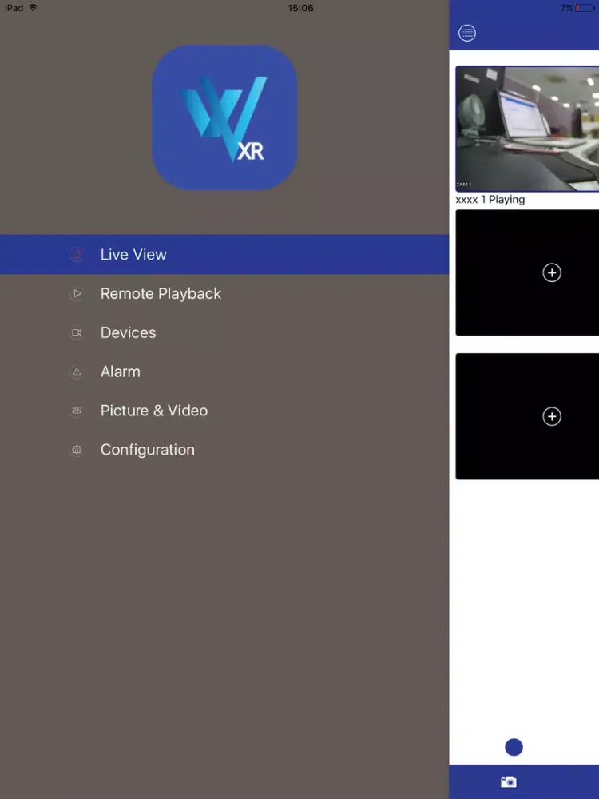Add a camera to the third video pane

[x=552, y=417]
